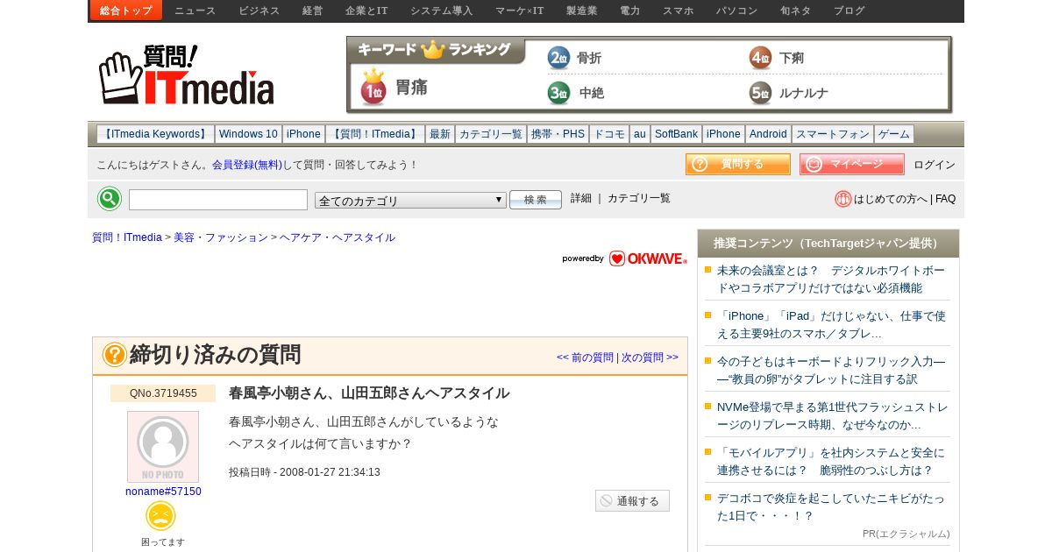Click the 下痢 ranking keyword
Viewport: 1052px width, 552px height.
click(x=792, y=58)
